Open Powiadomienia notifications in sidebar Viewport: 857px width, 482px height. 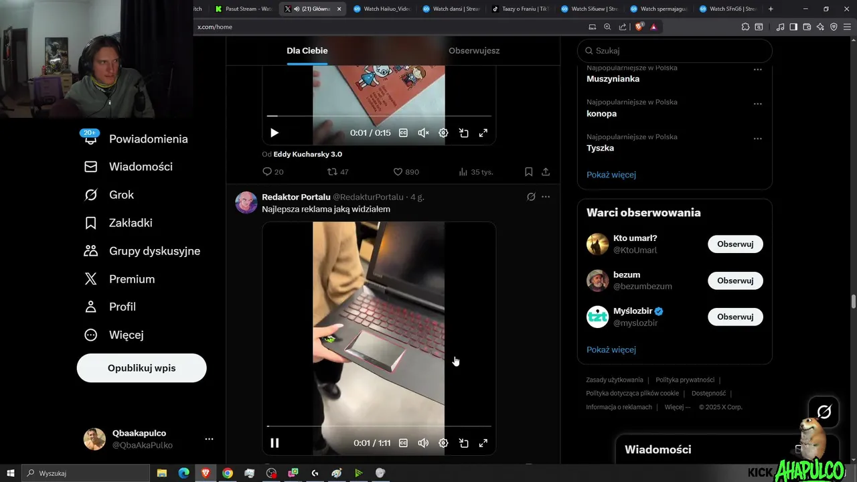tap(136, 139)
